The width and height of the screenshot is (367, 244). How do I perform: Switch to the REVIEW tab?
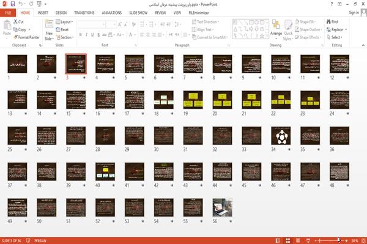pyautogui.click(x=160, y=13)
